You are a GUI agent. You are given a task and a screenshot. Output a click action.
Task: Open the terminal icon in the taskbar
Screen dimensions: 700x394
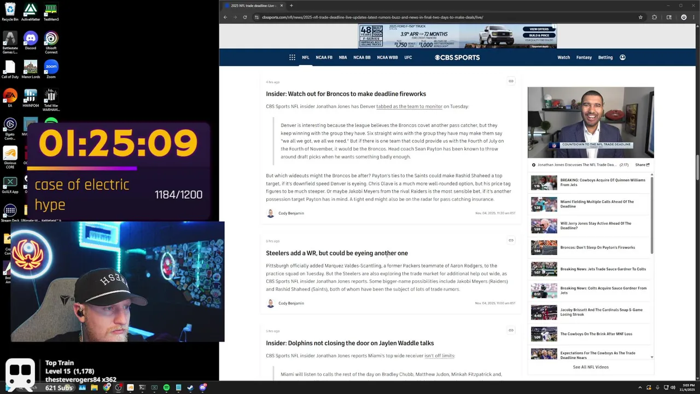click(142, 387)
